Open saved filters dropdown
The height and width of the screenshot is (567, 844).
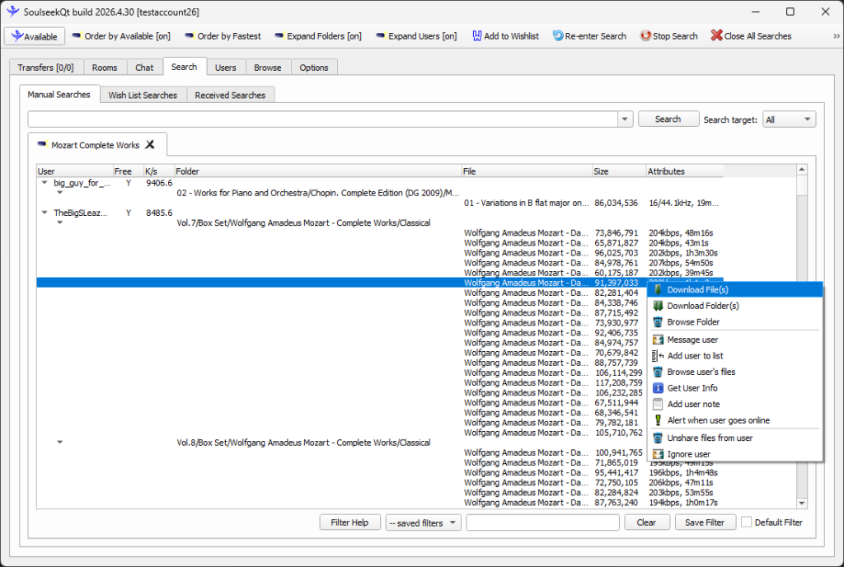point(423,522)
